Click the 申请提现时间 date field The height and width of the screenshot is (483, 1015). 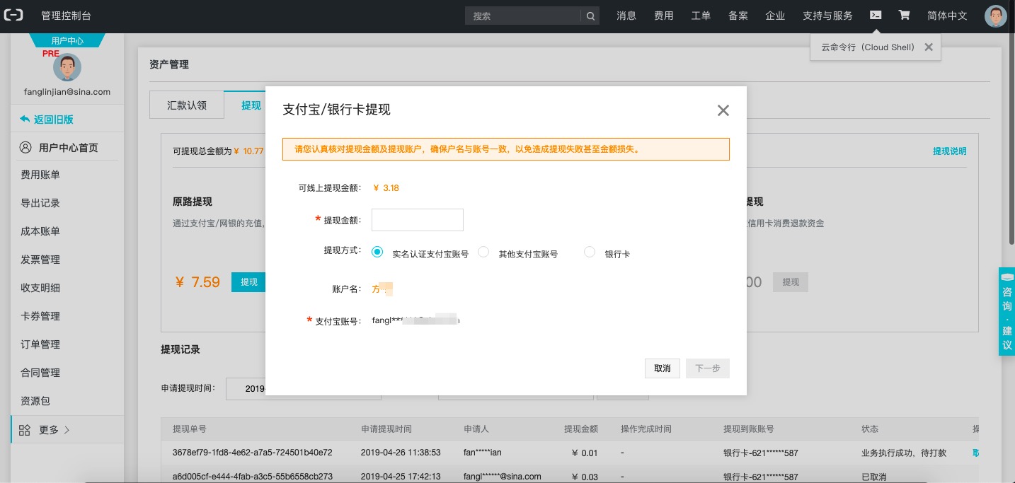point(303,388)
